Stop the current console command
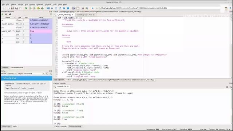 pyautogui.click(x=227, y=87)
